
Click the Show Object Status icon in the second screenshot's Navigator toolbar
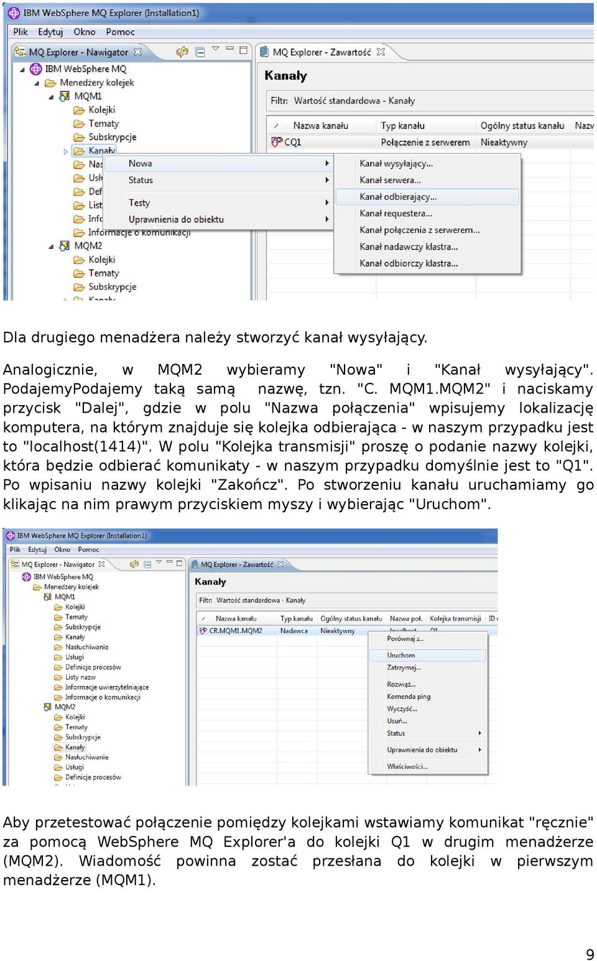[134, 564]
